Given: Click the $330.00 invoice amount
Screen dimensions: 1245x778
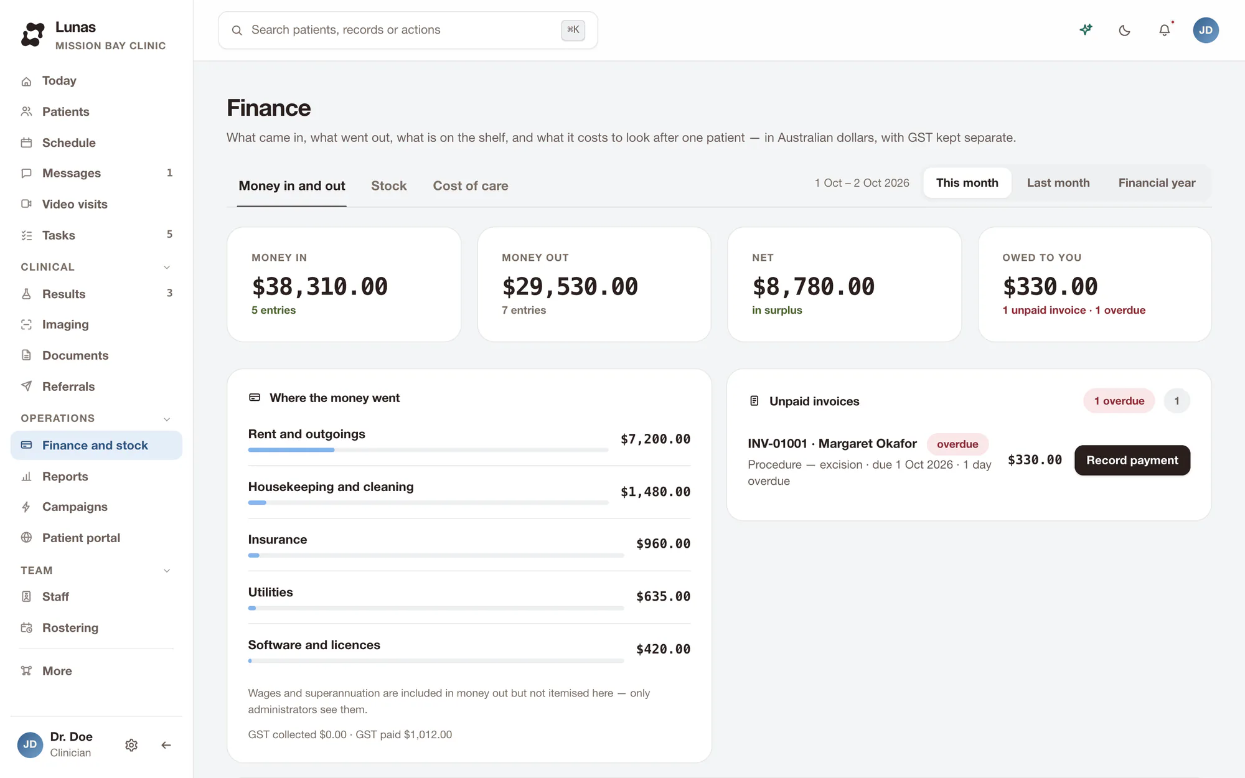Looking at the screenshot, I should [x=1035, y=460].
